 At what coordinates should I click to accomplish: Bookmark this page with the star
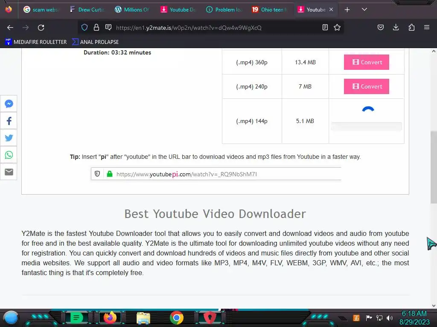(x=337, y=27)
